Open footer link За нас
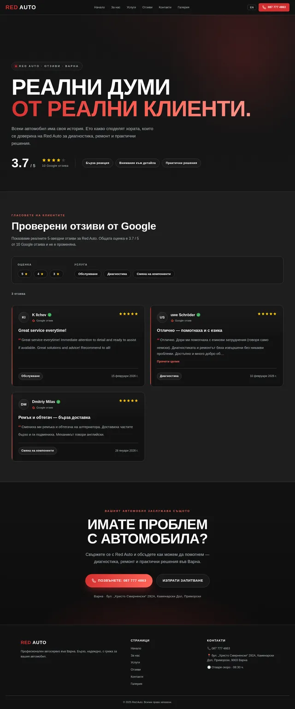The image size is (295, 709). [135, 655]
